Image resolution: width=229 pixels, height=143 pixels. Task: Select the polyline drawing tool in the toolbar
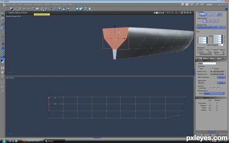16,9
